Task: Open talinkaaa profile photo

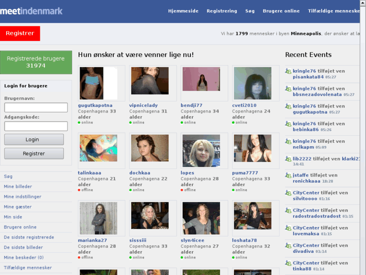Action: tap(99, 148)
